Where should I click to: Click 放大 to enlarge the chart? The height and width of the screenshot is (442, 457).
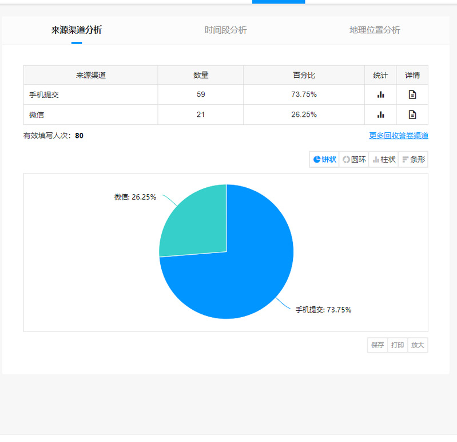coord(418,345)
